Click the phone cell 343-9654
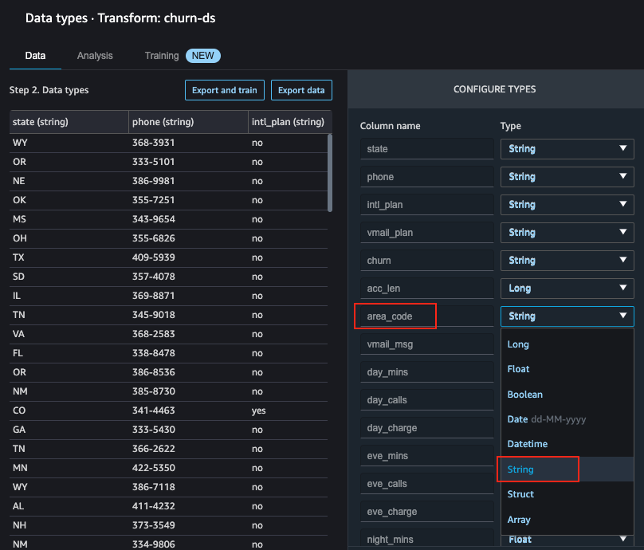This screenshot has width=644, height=550. [154, 219]
